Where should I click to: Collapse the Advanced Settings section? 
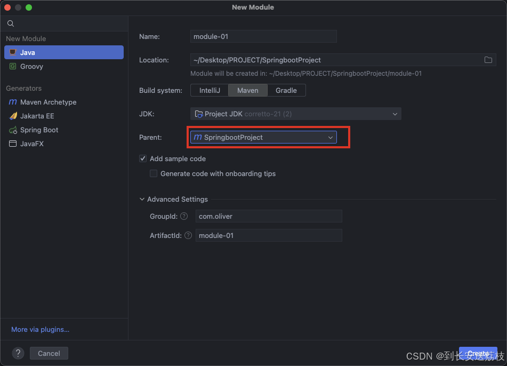coord(142,200)
